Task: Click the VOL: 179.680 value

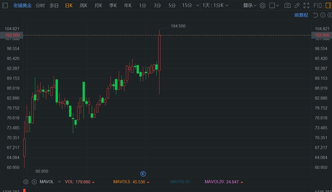Action: click(x=80, y=182)
